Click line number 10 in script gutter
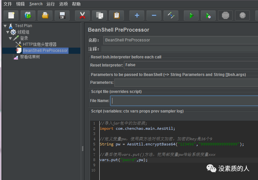The width and height of the screenshot is (258, 180). point(93,170)
